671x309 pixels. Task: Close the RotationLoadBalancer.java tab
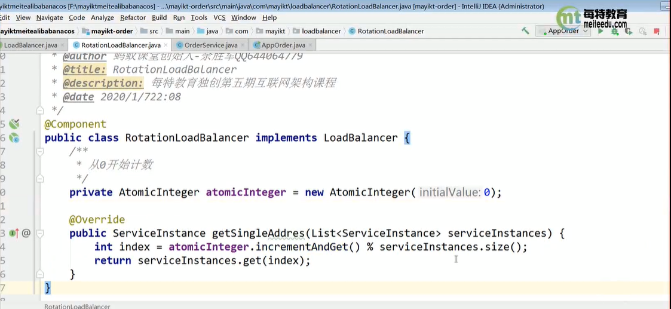click(166, 45)
